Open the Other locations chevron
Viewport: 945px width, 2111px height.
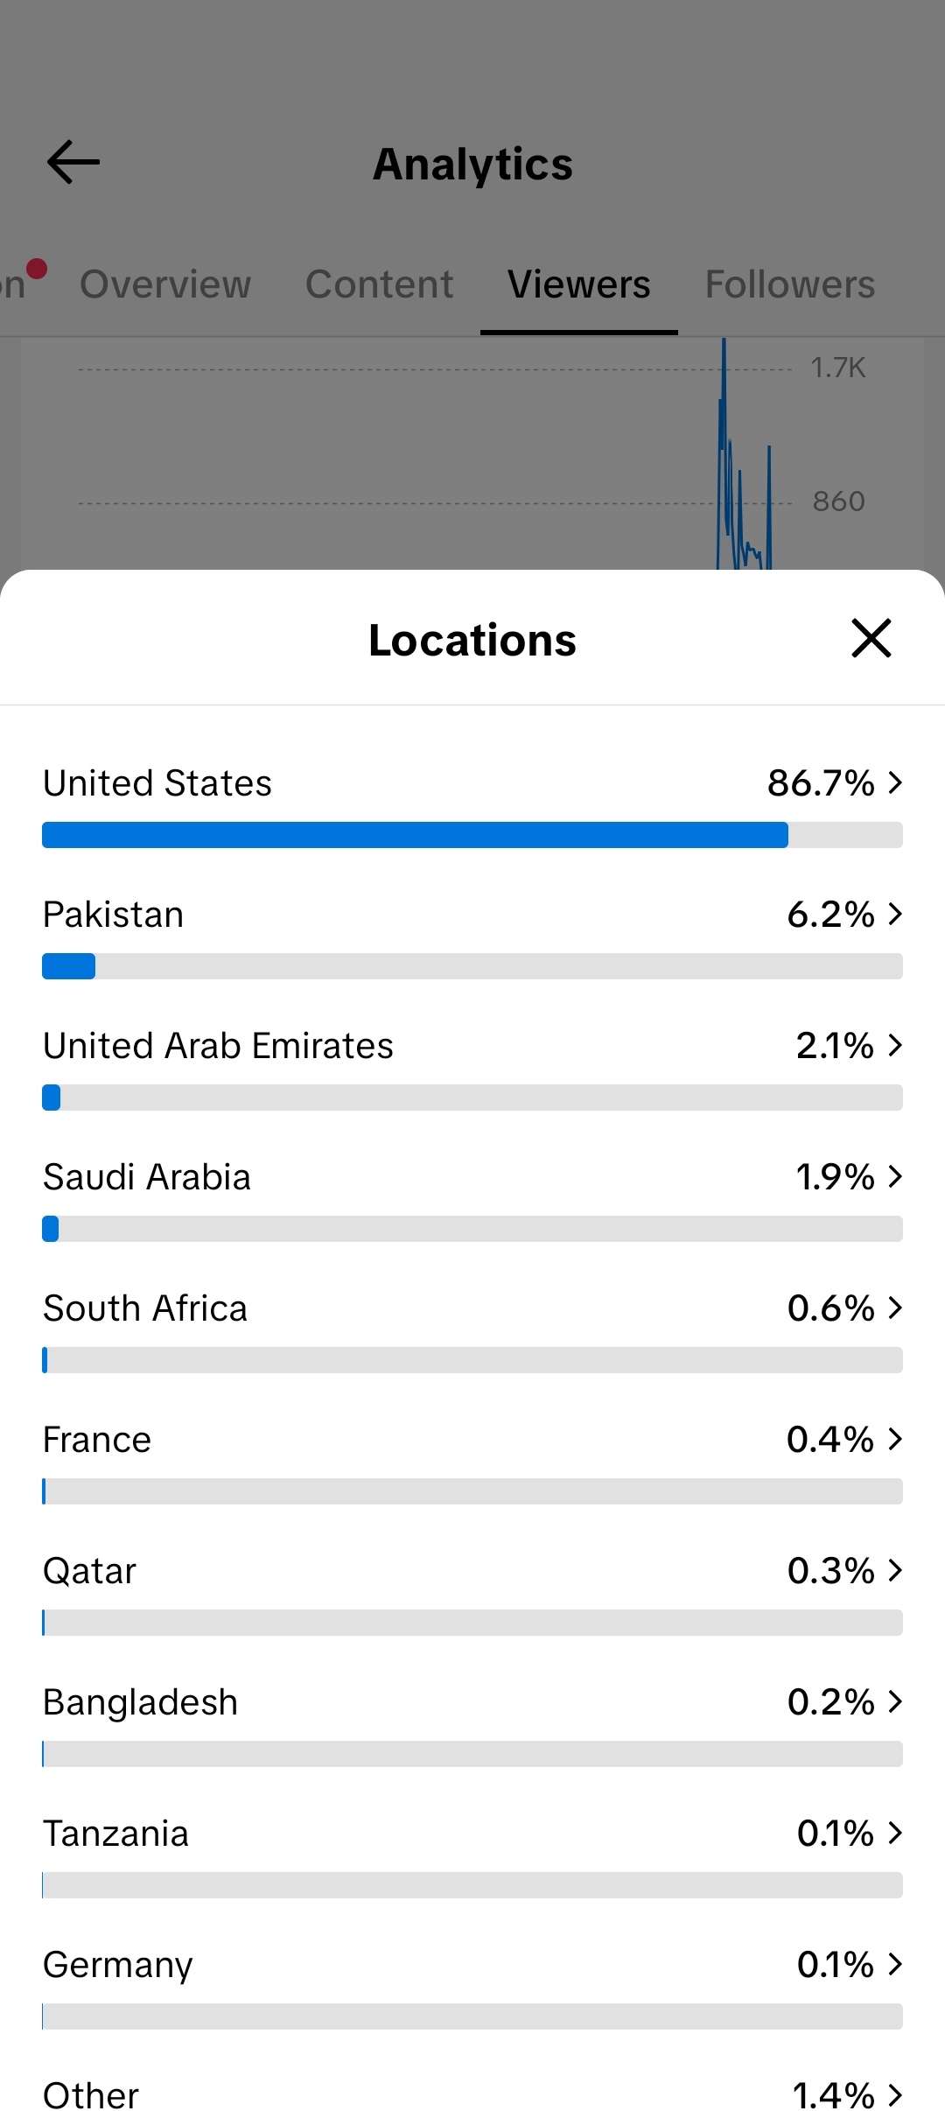click(894, 2095)
